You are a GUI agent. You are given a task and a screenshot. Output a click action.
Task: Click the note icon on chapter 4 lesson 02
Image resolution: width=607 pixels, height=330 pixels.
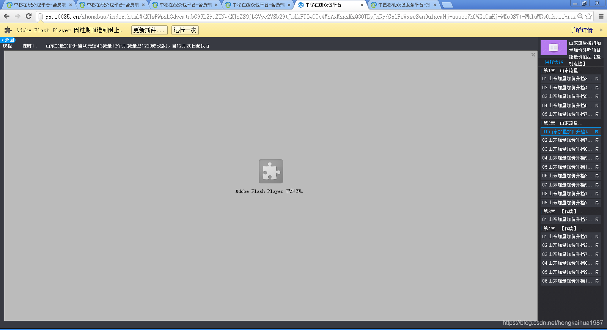point(597,245)
